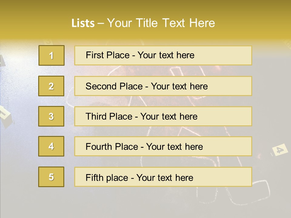Click the evidence marker number 4 in background
Screen dimensions: 291x218
click(280, 149)
